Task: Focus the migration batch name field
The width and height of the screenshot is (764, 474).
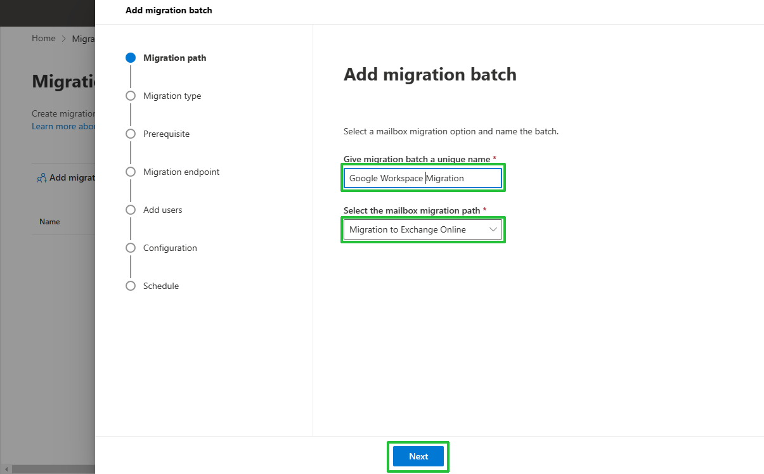Action: coord(423,178)
